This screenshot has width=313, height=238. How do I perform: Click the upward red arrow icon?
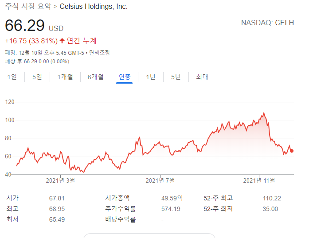[62, 41]
